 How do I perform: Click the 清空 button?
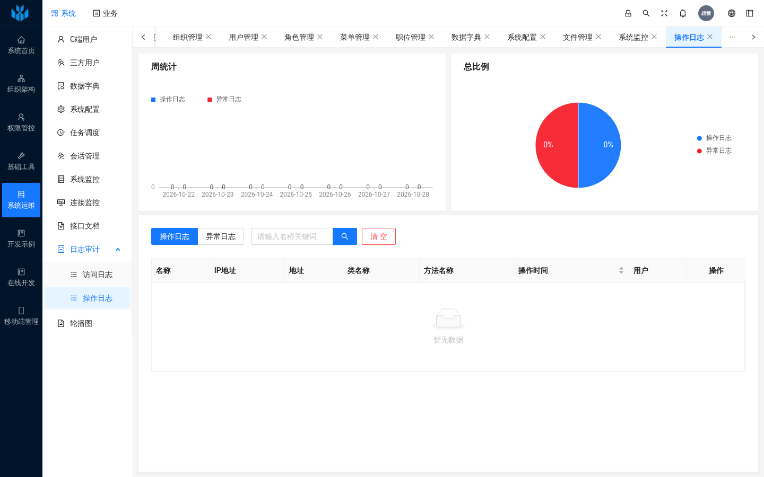(379, 236)
